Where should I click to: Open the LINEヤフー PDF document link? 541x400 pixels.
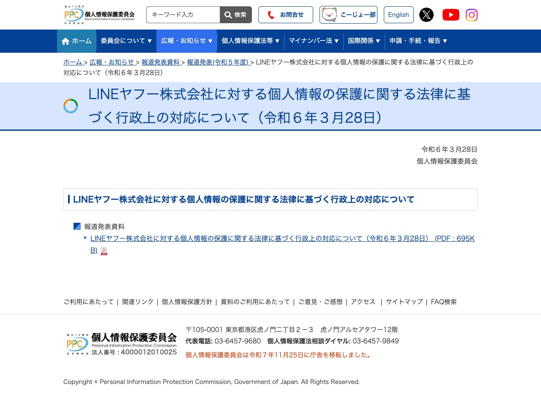(282, 244)
